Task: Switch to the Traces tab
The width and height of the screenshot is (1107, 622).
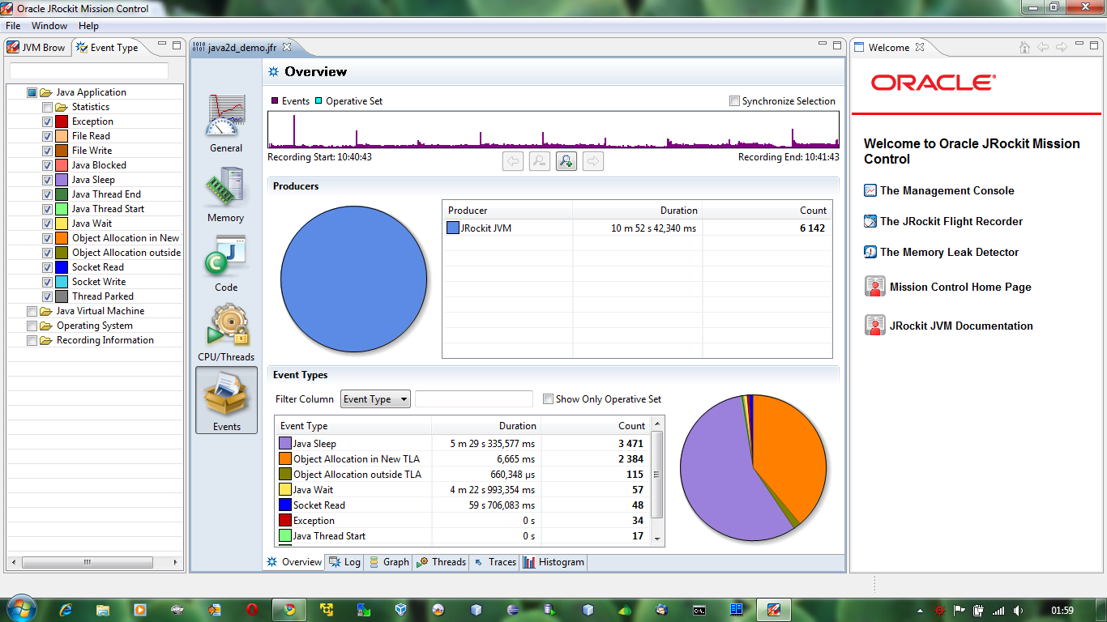Action: [495, 562]
